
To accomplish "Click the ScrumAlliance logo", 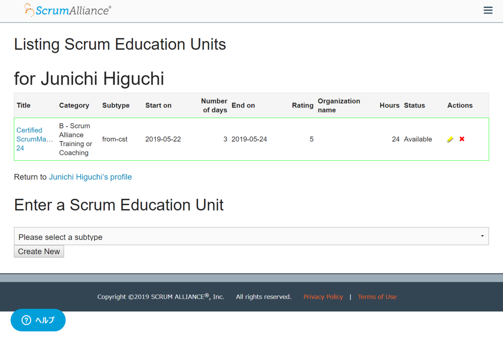I will (x=67, y=10).
